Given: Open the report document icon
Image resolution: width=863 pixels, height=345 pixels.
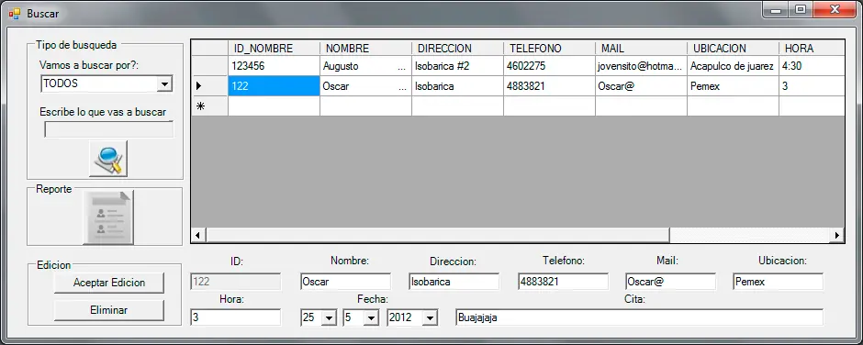Looking at the screenshot, I should (x=108, y=217).
